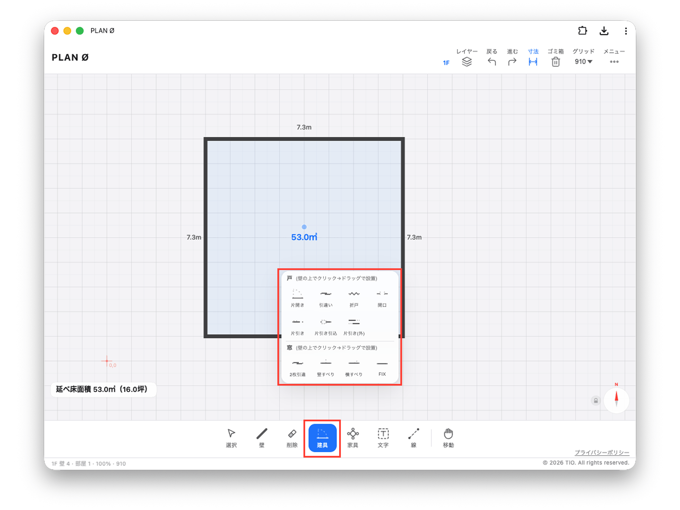
Task: Toggle the compass lock icon
Action: coord(596,401)
